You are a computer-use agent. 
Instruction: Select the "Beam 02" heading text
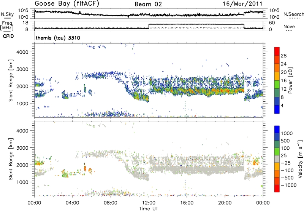click(148, 4)
